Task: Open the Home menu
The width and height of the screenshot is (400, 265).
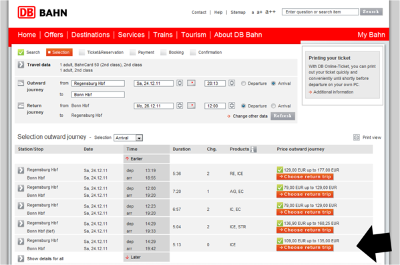Action: pyautogui.click(x=27, y=35)
